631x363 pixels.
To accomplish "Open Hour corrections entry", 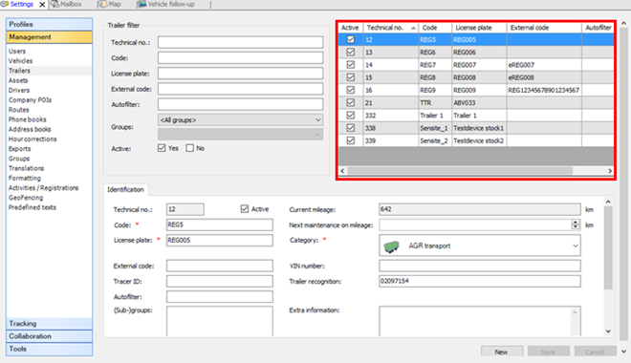I will tap(33, 139).
